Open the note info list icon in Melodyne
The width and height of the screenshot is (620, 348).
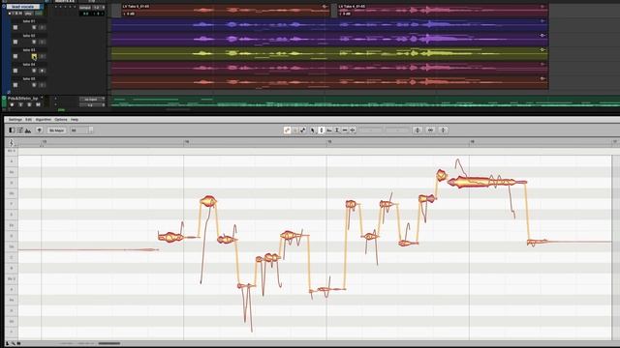click(19, 130)
